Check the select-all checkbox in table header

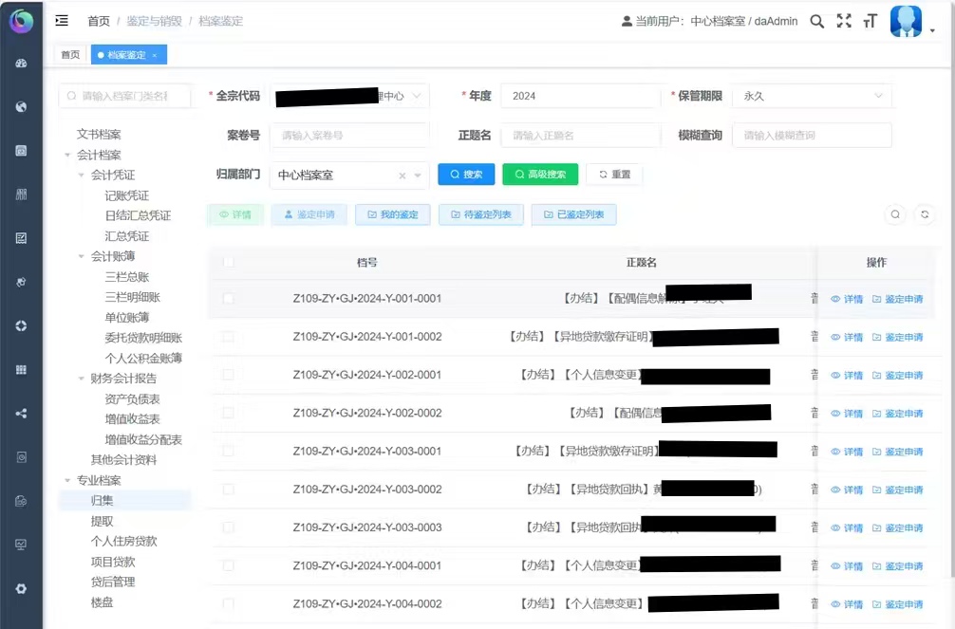(228, 262)
